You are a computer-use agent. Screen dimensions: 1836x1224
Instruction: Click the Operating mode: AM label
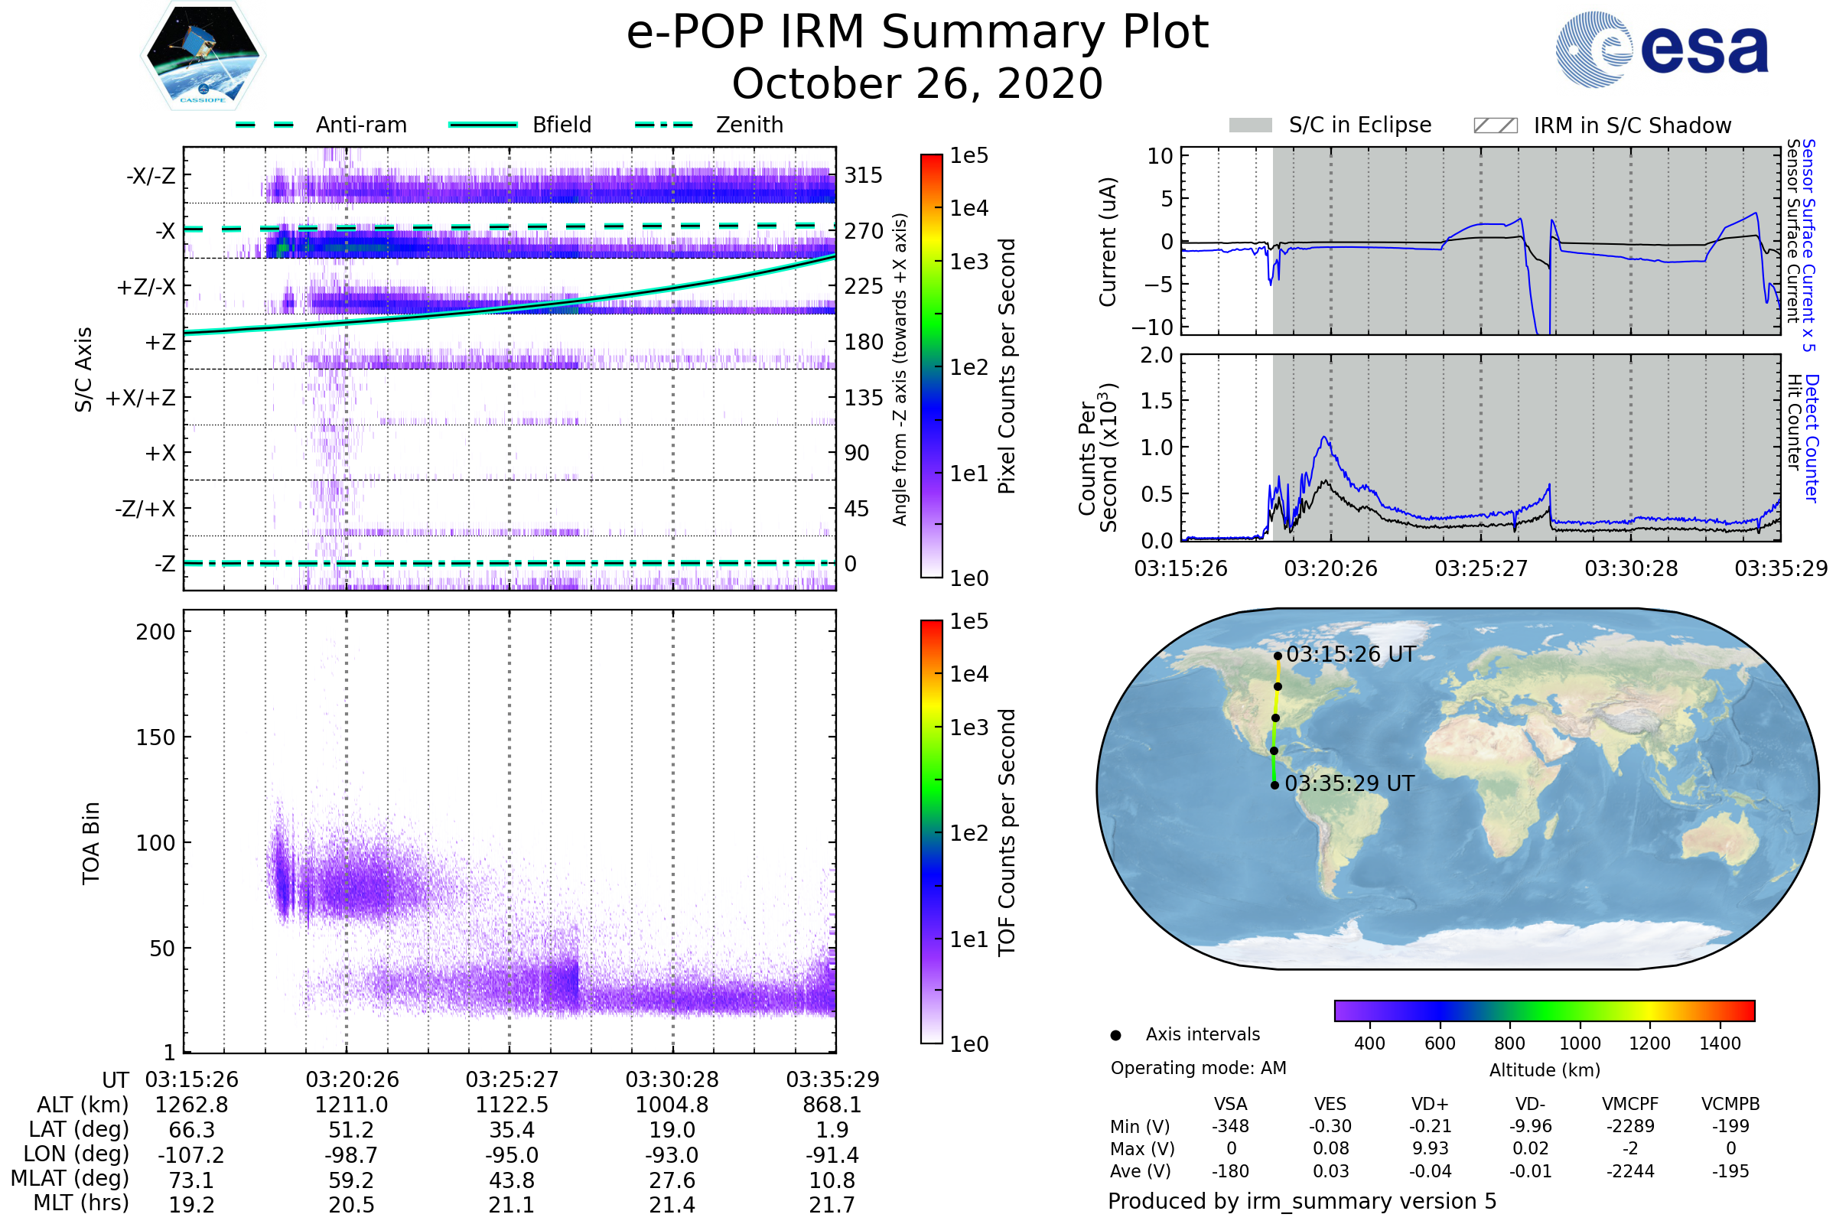[x=1198, y=1068]
